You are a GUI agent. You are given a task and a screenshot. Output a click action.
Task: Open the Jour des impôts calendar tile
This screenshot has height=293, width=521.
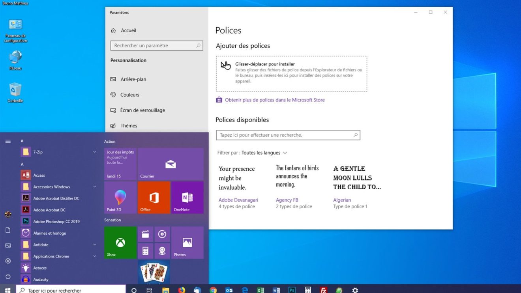120,164
